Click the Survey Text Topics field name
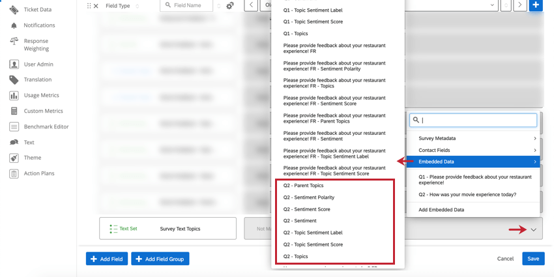 180,229
